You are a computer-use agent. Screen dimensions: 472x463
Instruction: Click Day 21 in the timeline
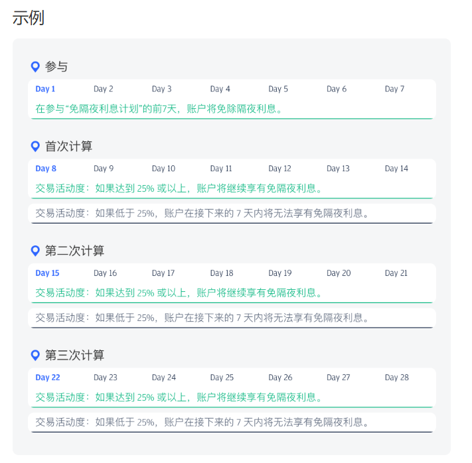point(396,273)
